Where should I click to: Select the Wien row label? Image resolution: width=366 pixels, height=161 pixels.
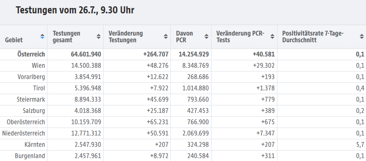38,66
